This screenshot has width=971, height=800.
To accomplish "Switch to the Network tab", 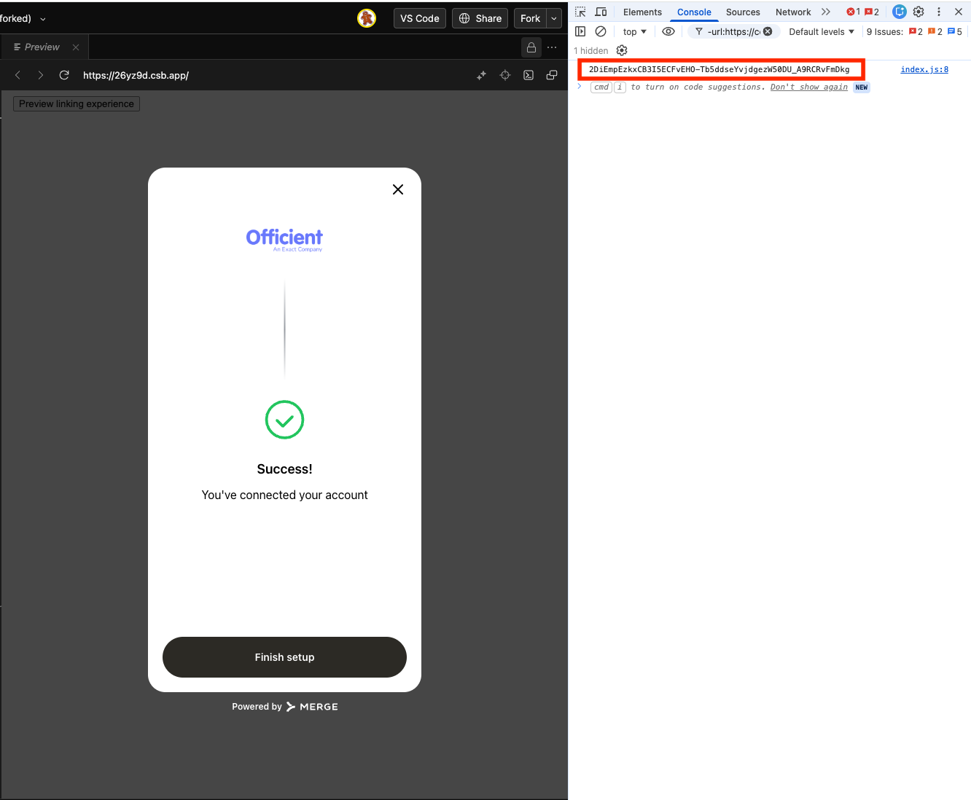I will pyautogui.click(x=792, y=12).
